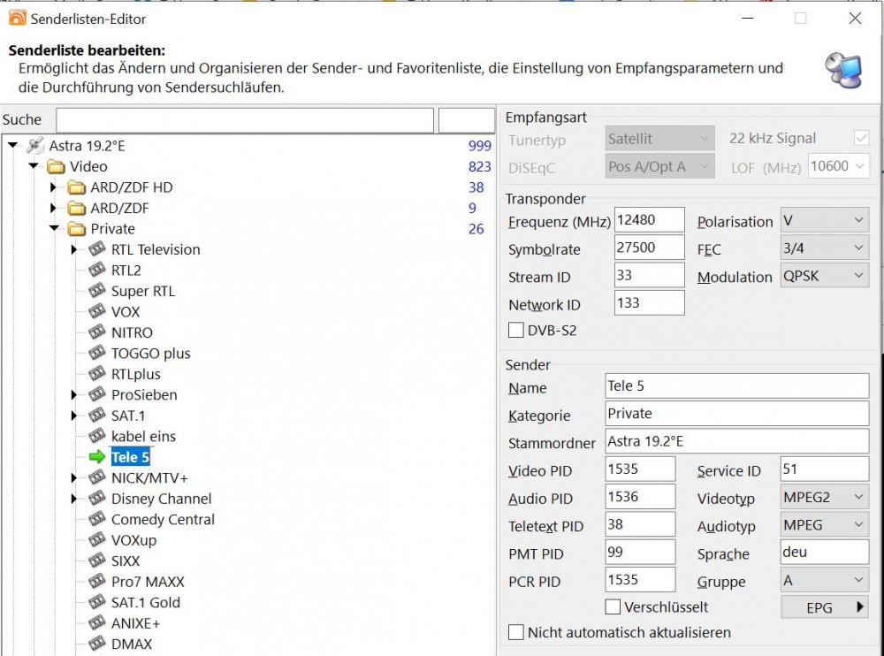
Task: Expand the ProSieben tree entry
Action: pos(74,394)
